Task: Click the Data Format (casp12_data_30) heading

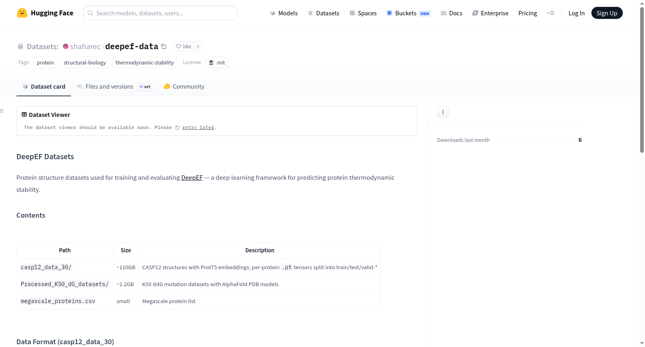Action: [x=65, y=342]
